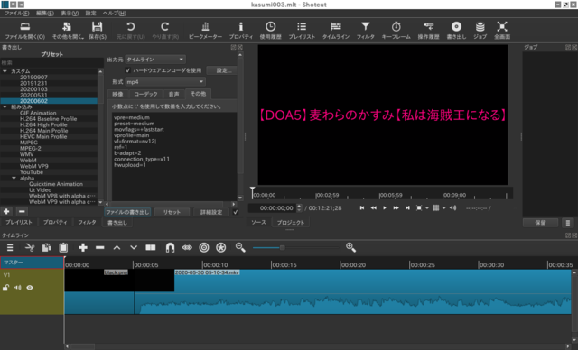578x350 pixels.
Task: Click the timeline cut scissors icon
Action: (x=30, y=248)
